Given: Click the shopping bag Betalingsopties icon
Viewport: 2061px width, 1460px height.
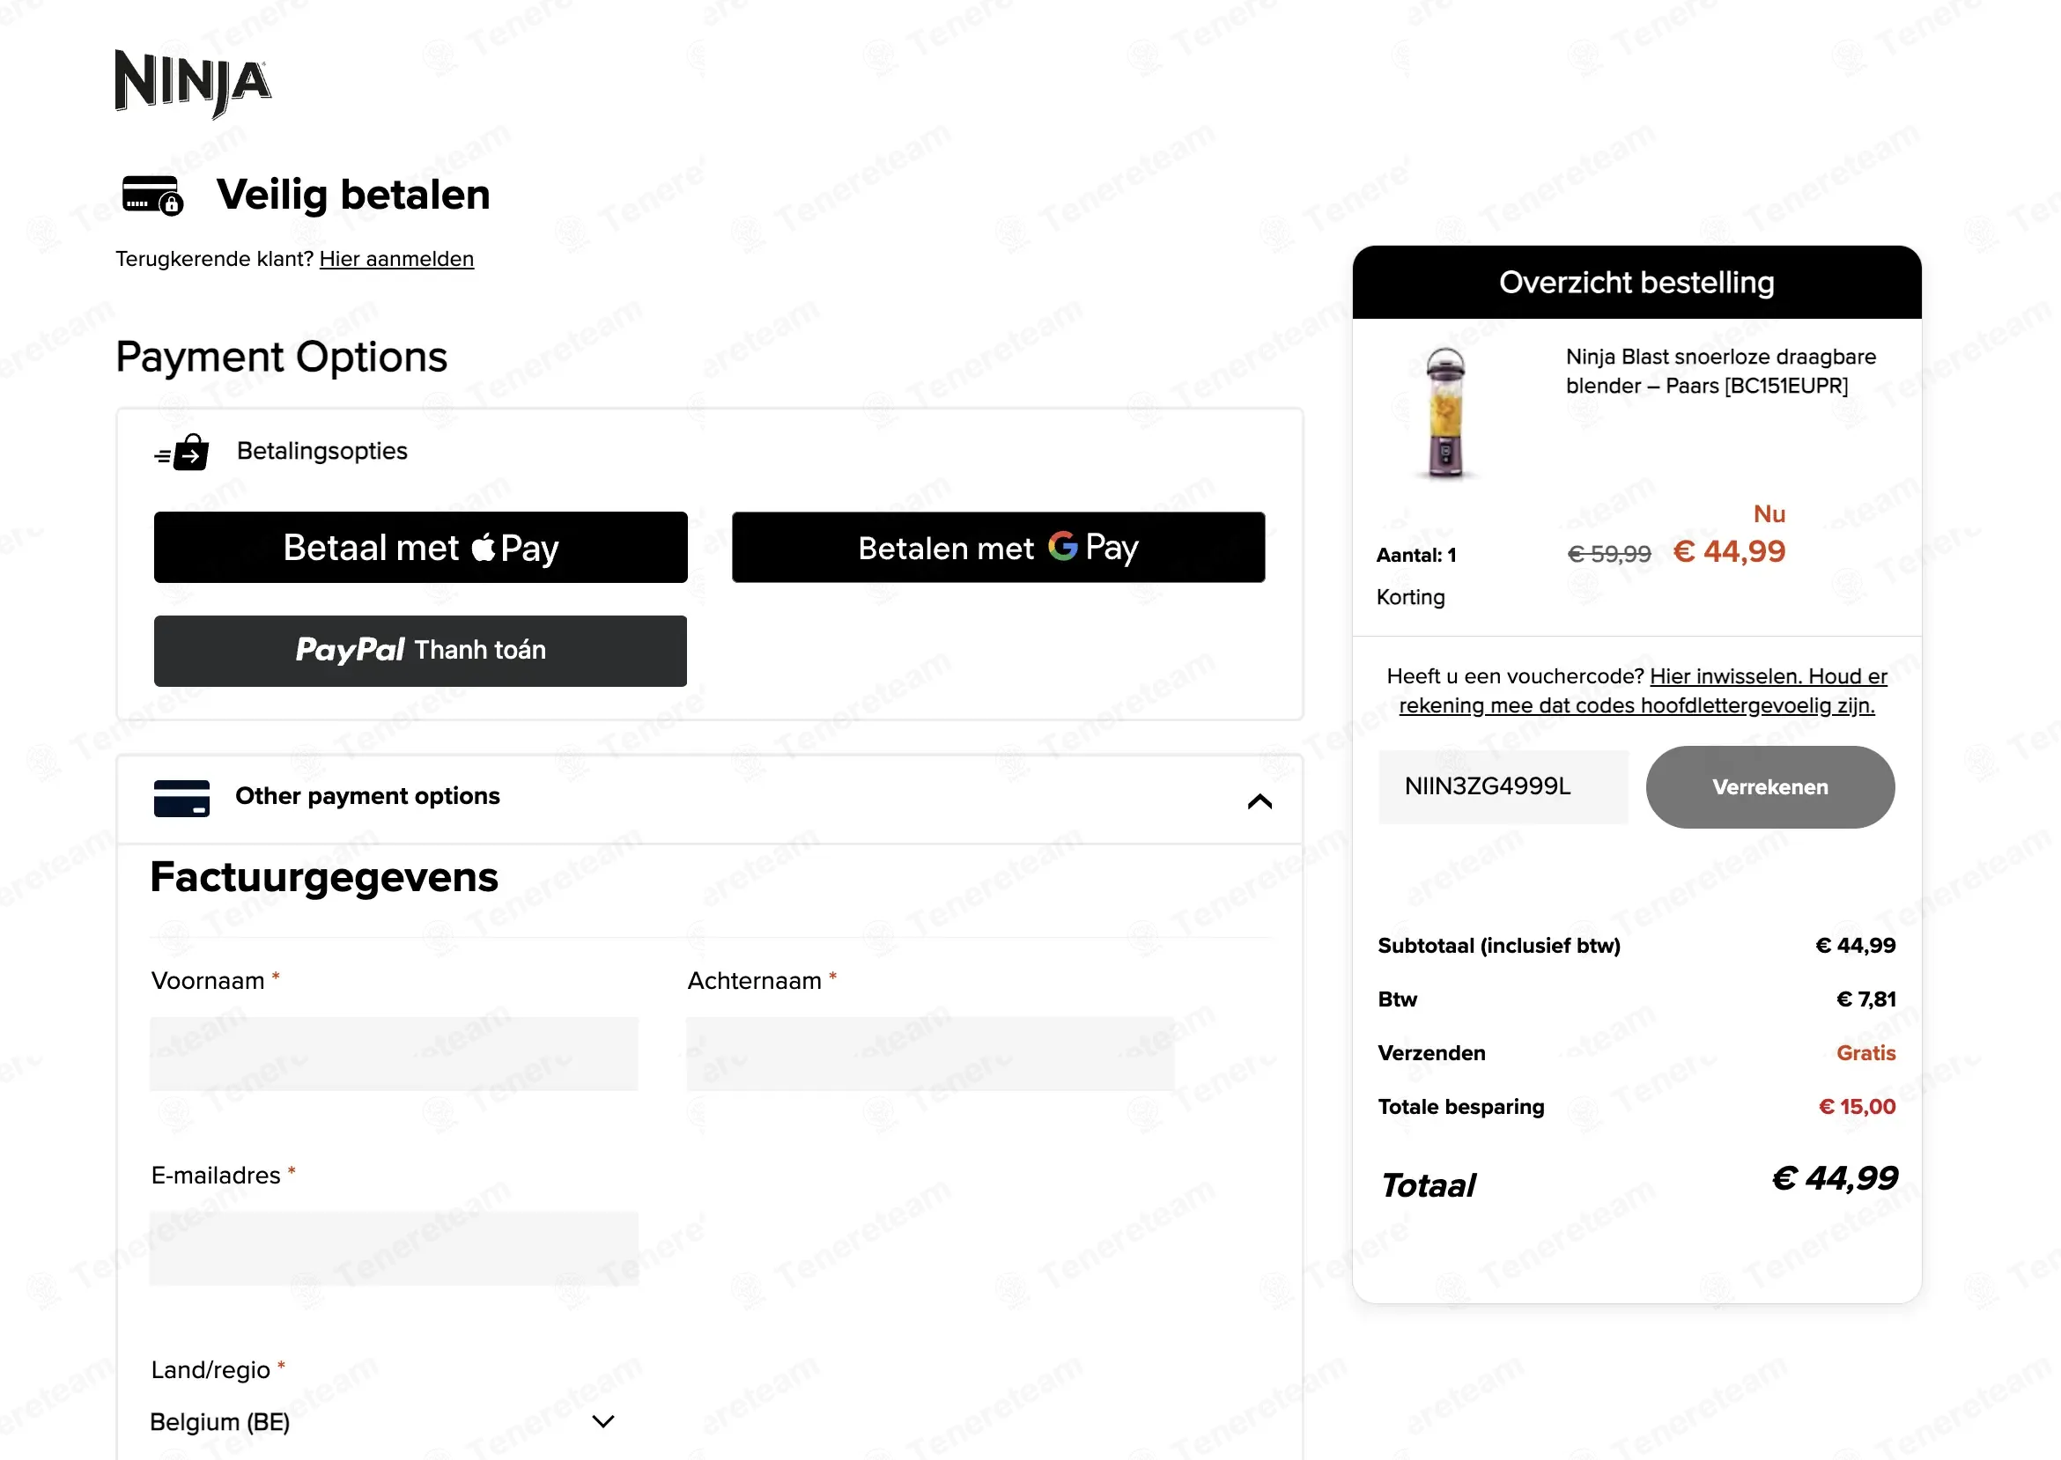Looking at the screenshot, I should 182,453.
